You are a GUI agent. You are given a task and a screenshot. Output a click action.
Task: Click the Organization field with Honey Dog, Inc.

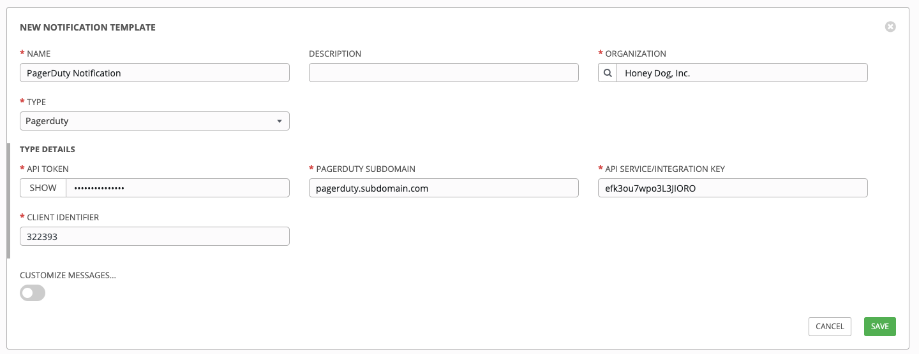742,73
